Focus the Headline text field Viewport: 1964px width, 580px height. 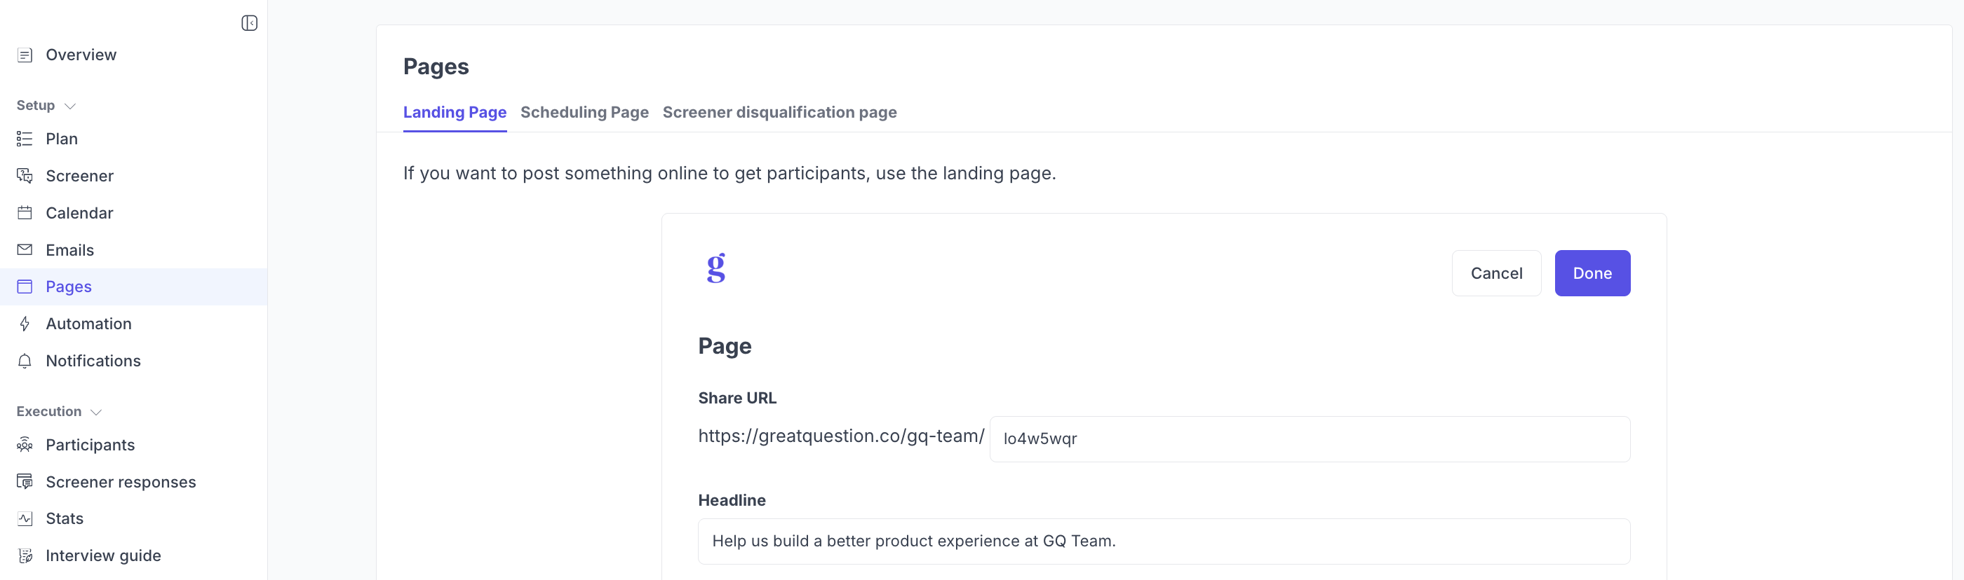tap(1164, 541)
